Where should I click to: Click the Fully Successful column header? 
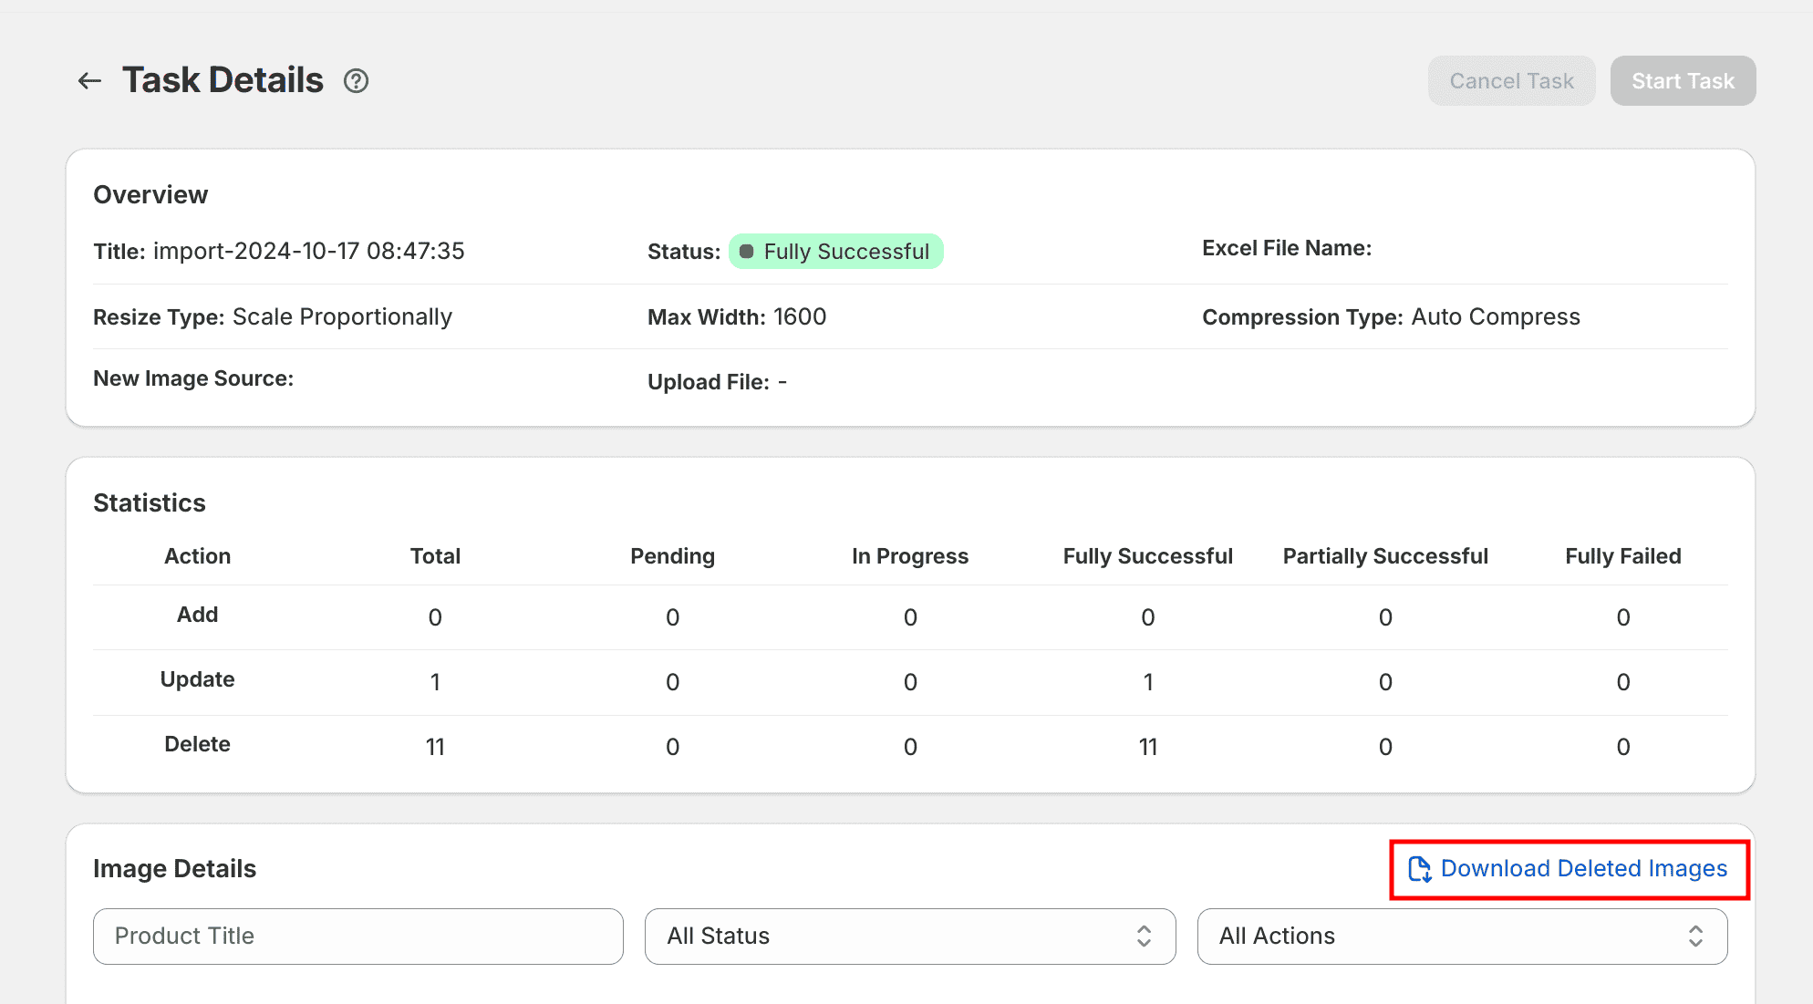[1147, 556]
